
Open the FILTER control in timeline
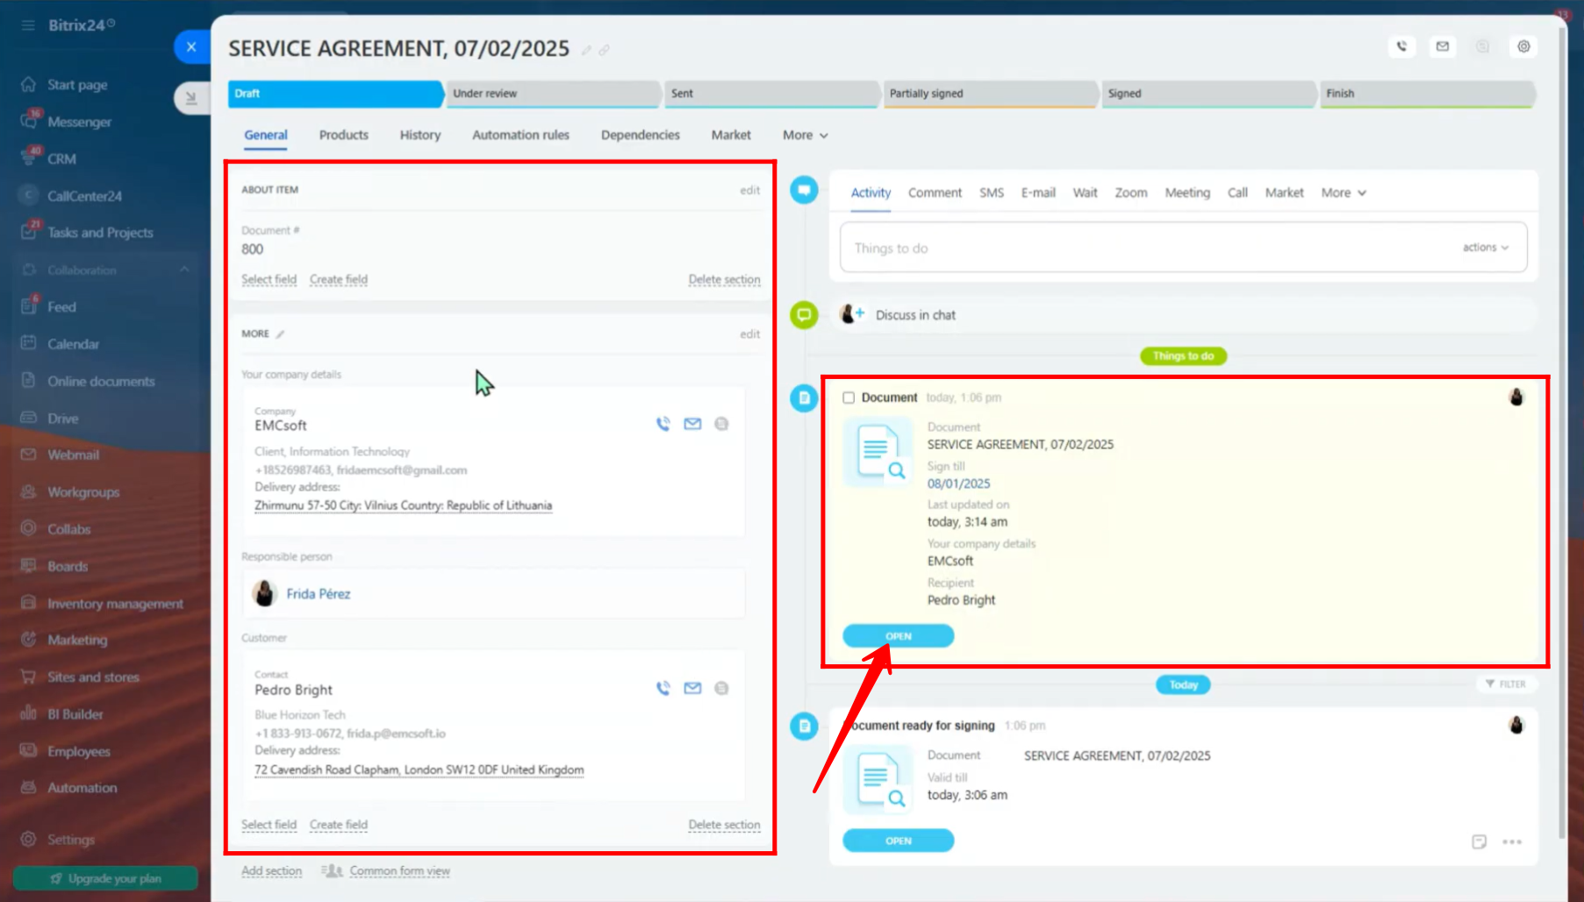click(1505, 684)
